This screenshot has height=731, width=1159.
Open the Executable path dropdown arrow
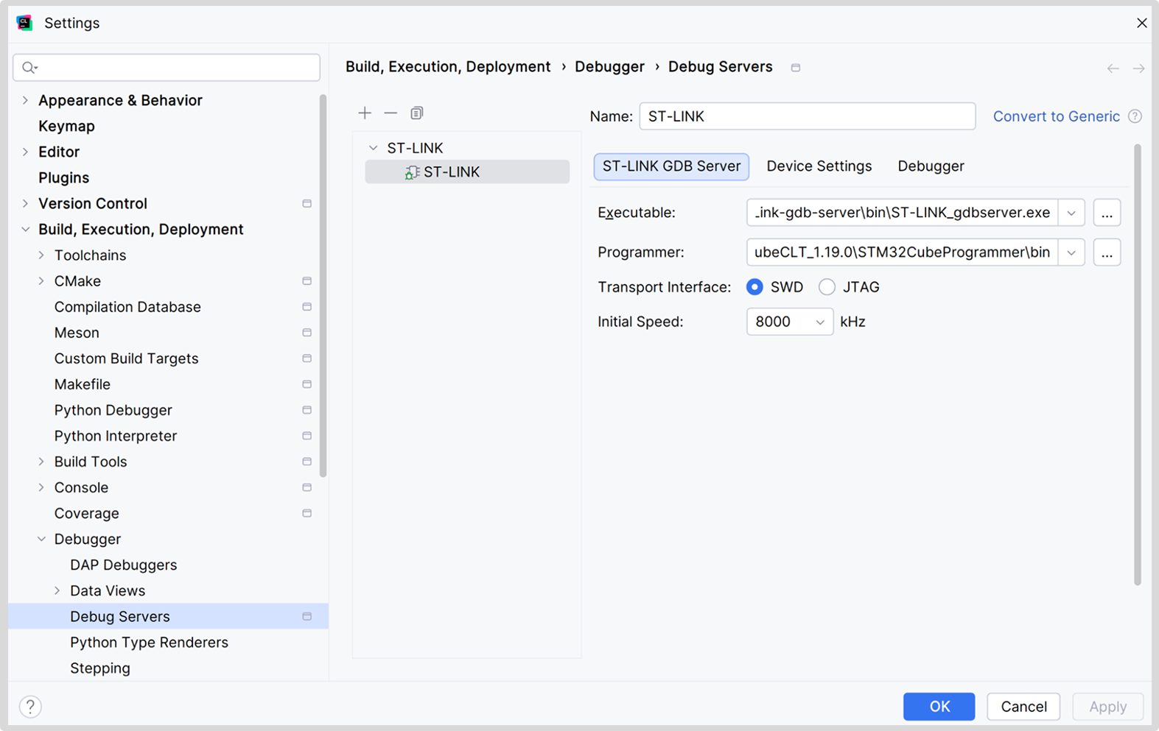point(1071,213)
